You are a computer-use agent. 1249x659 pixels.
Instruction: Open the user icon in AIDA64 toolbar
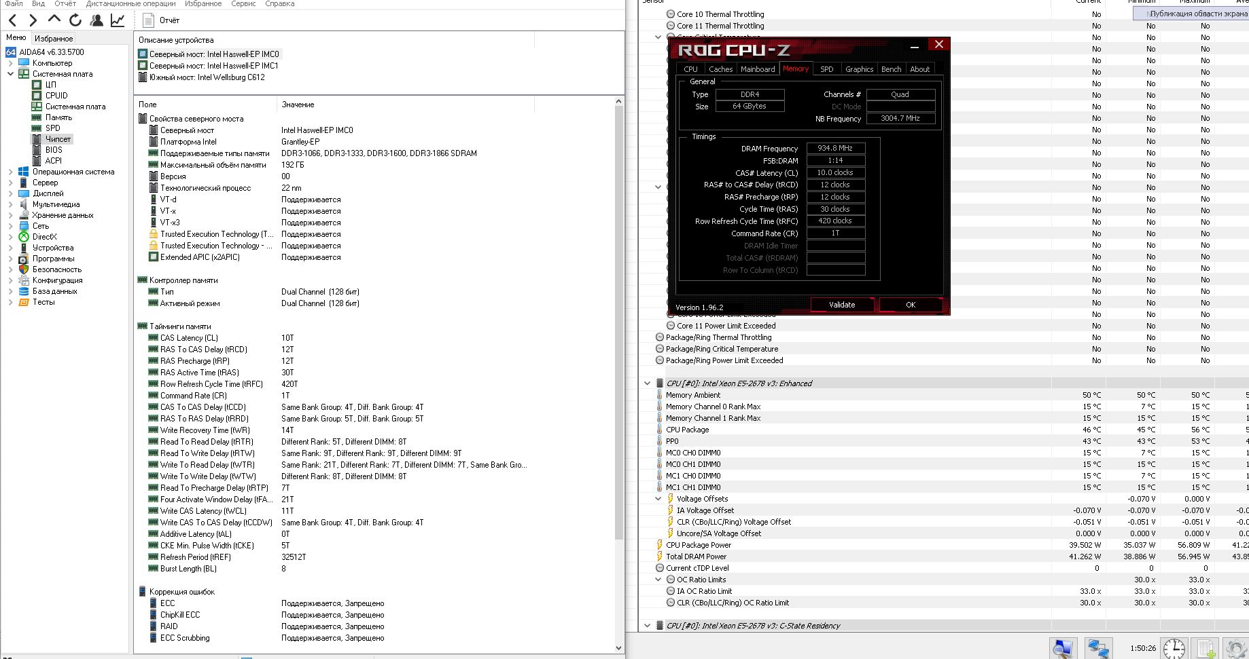point(96,20)
